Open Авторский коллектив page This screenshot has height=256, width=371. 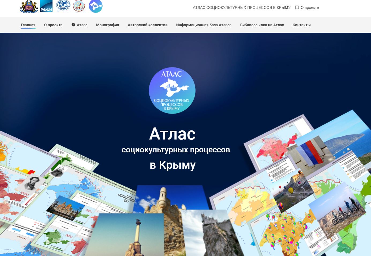point(148,25)
